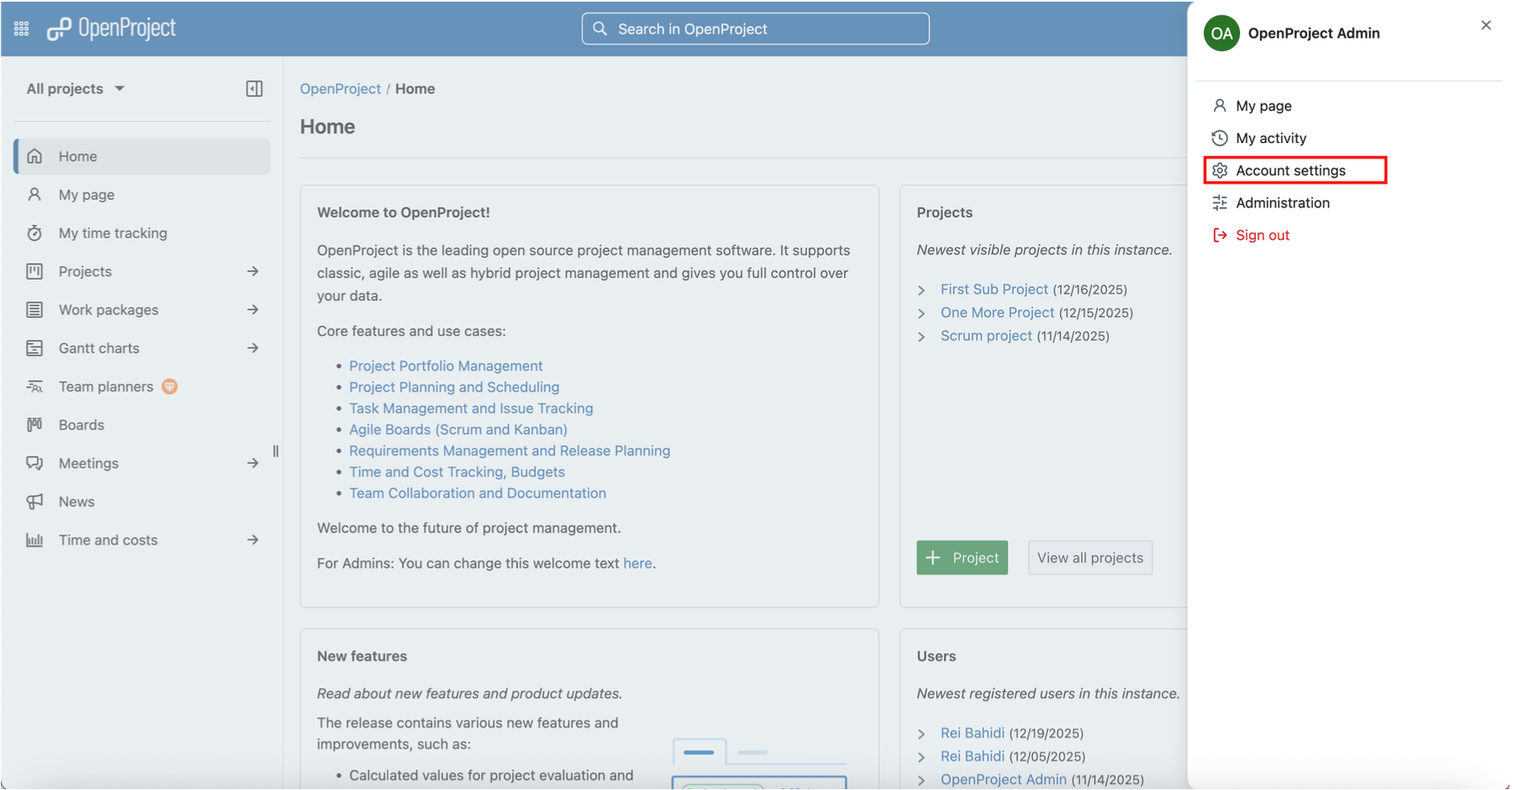The width and height of the screenshot is (1538, 790).
Task: Click the sidebar resize handle
Action: pyautogui.click(x=276, y=452)
